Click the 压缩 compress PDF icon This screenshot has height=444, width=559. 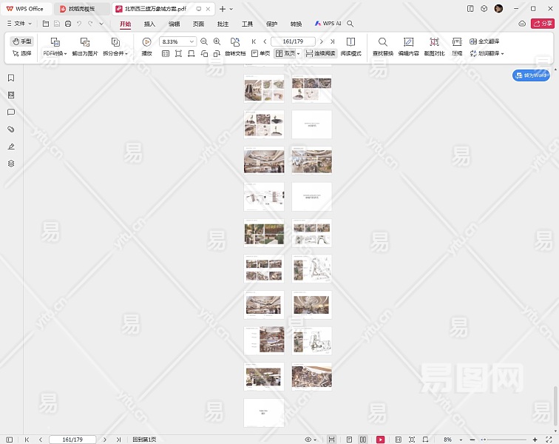click(x=457, y=42)
